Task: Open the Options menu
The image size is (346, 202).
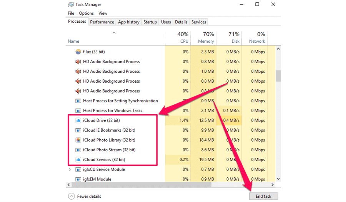Action: click(86, 13)
